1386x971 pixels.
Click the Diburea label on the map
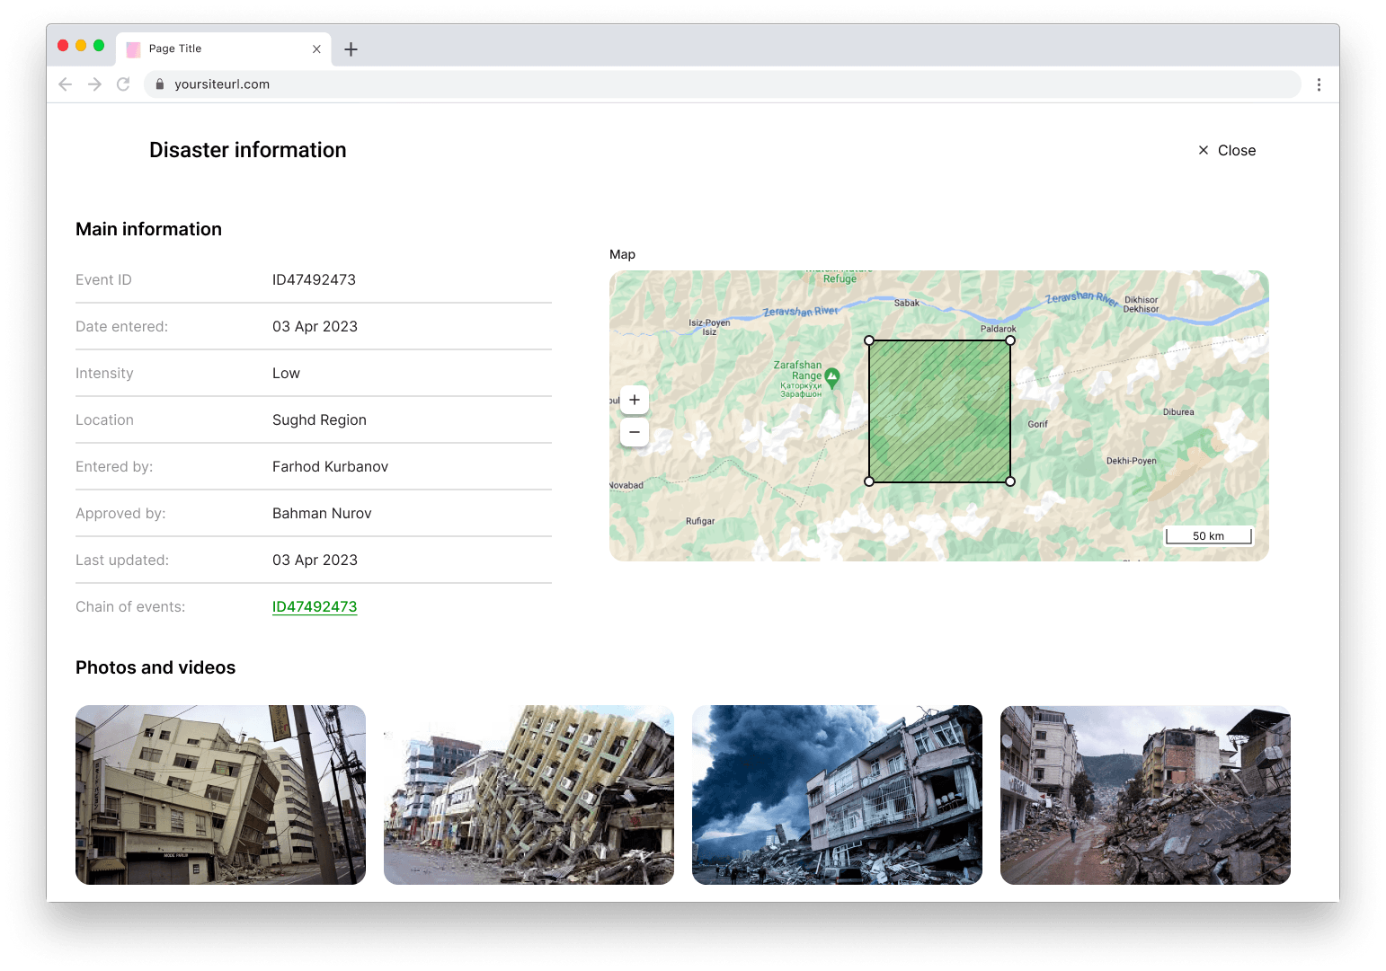coord(1178,412)
